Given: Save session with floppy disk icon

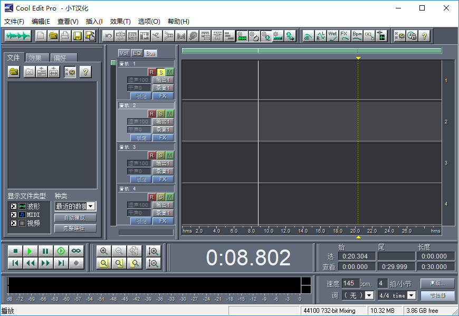Looking at the screenshot, I should click(x=78, y=36).
